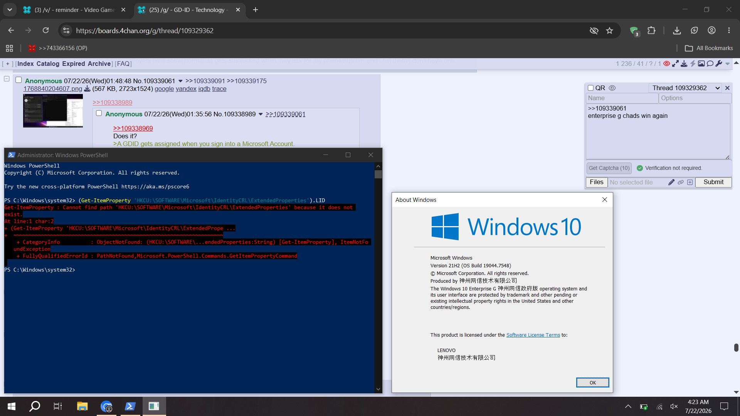
Task: Click OK in About Windows dialog
Action: click(x=592, y=382)
